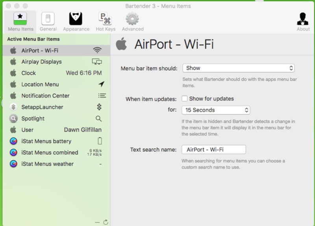The image size is (315, 226).
Task: Click the SetappLauncher app icon on the left
Action: (13, 107)
